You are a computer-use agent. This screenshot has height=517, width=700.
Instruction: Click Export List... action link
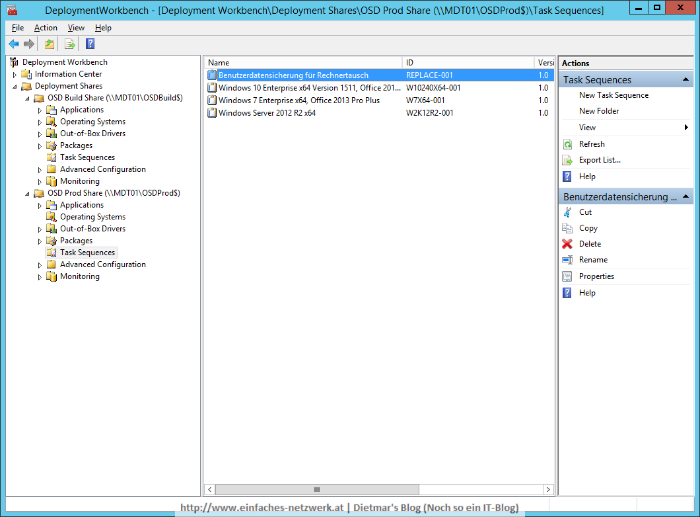(600, 160)
